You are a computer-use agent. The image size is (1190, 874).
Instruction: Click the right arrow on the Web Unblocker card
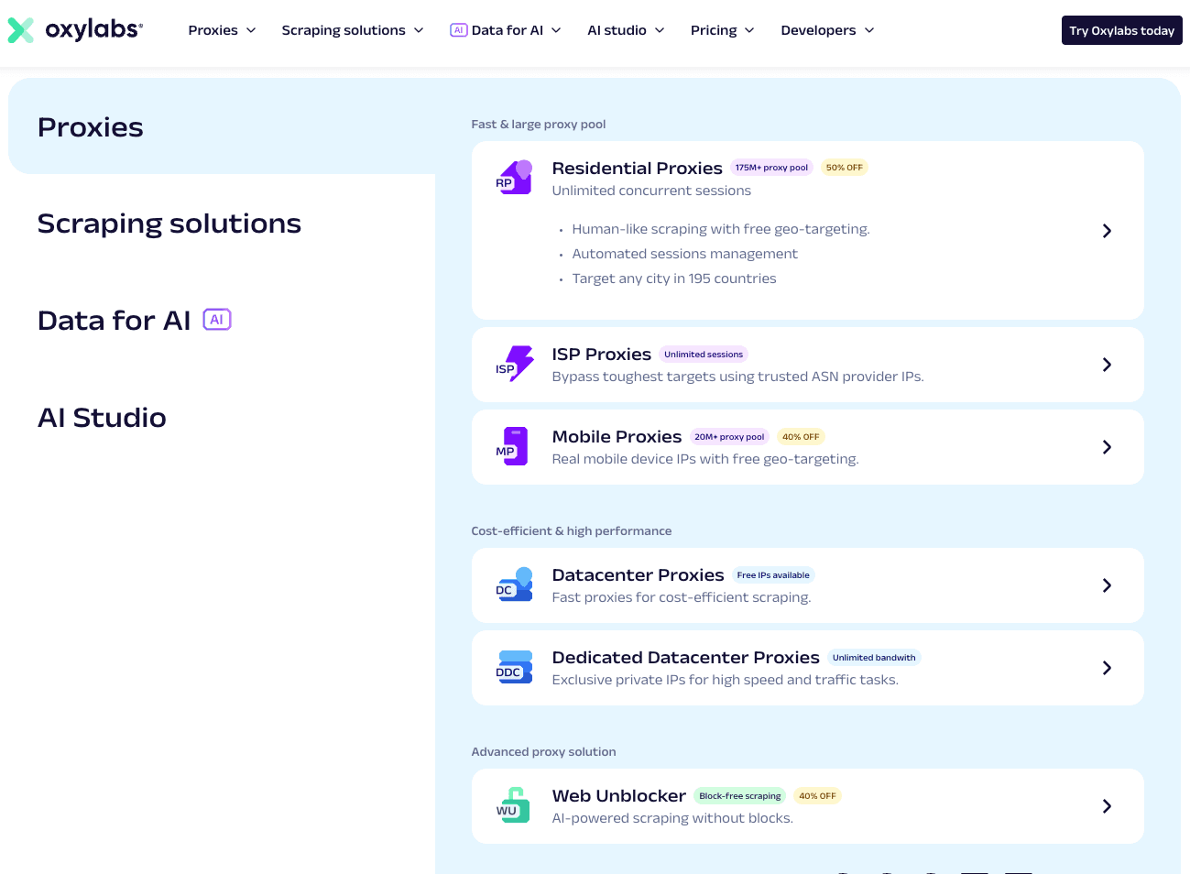pos(1107,806)
